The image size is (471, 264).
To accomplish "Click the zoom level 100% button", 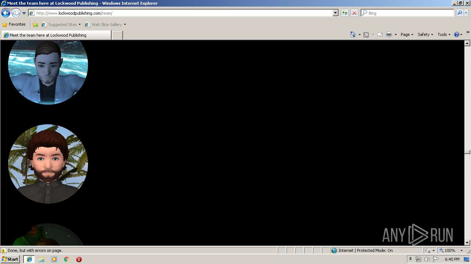I will tap(447, 251).
